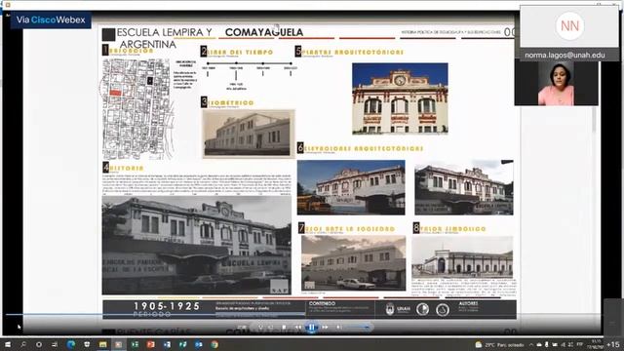Screen dimensions: 624x351
Task: Click the section 7 photo with white car
Action: 353,262
